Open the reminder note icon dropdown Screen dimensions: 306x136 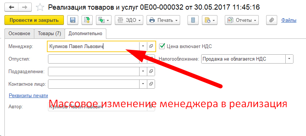[x=210, y=20]
